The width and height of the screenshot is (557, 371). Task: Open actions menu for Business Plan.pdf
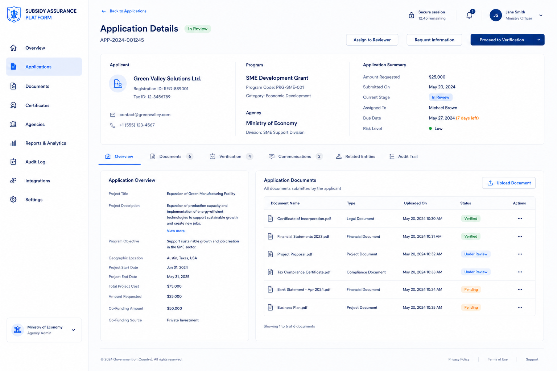[x=520, y=307]
